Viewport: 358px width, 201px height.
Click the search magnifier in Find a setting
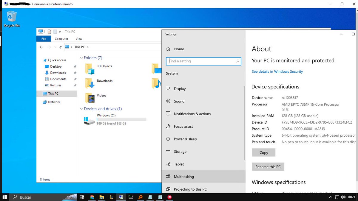point(237,61)
